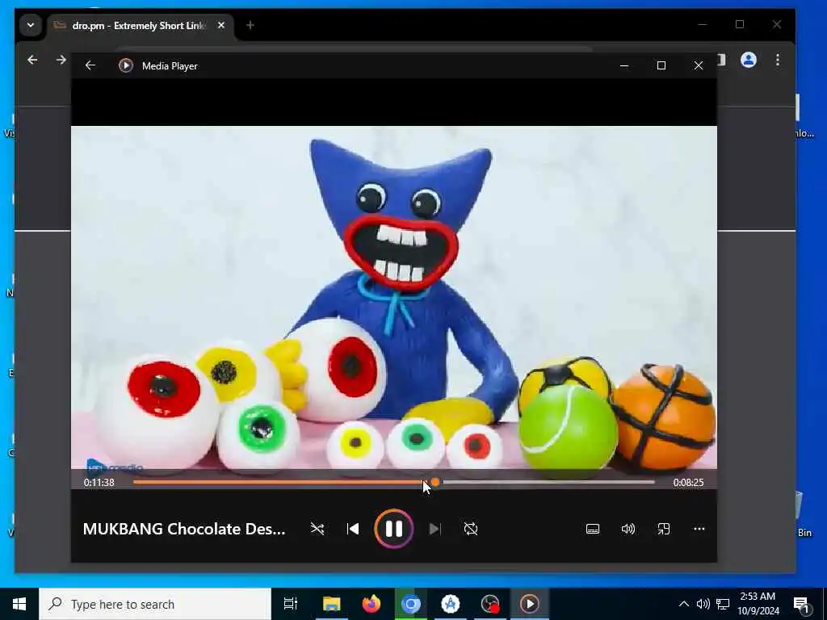This screenshot has width=827, height=620.
Task: Skip to next track
Action: pos(434,529)
